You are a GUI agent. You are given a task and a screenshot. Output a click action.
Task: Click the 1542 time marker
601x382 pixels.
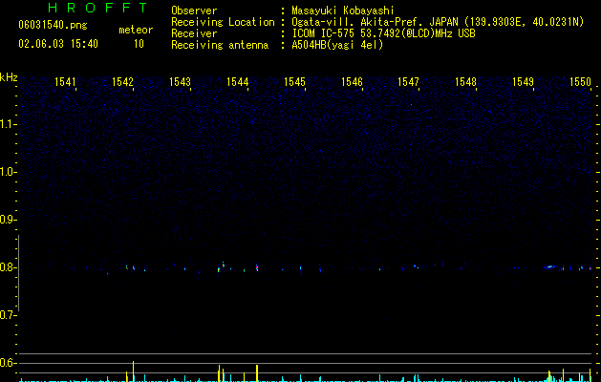point(122,81)
